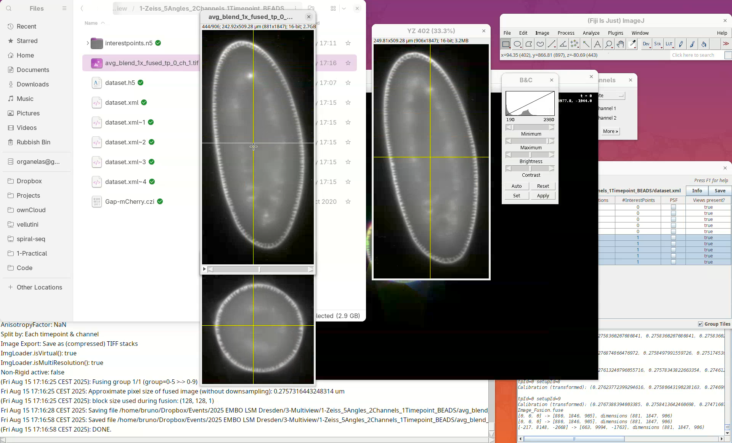732x443 pixels.
Task: Pick the Multi-point tool
Action: pyautogui.click(x=575, y=45)
